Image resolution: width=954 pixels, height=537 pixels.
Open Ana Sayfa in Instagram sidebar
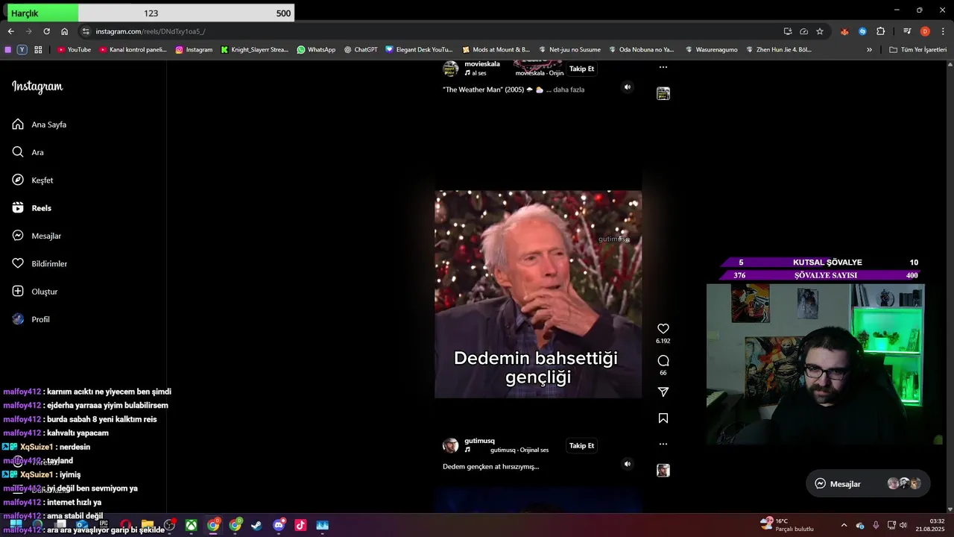point(40,125)
